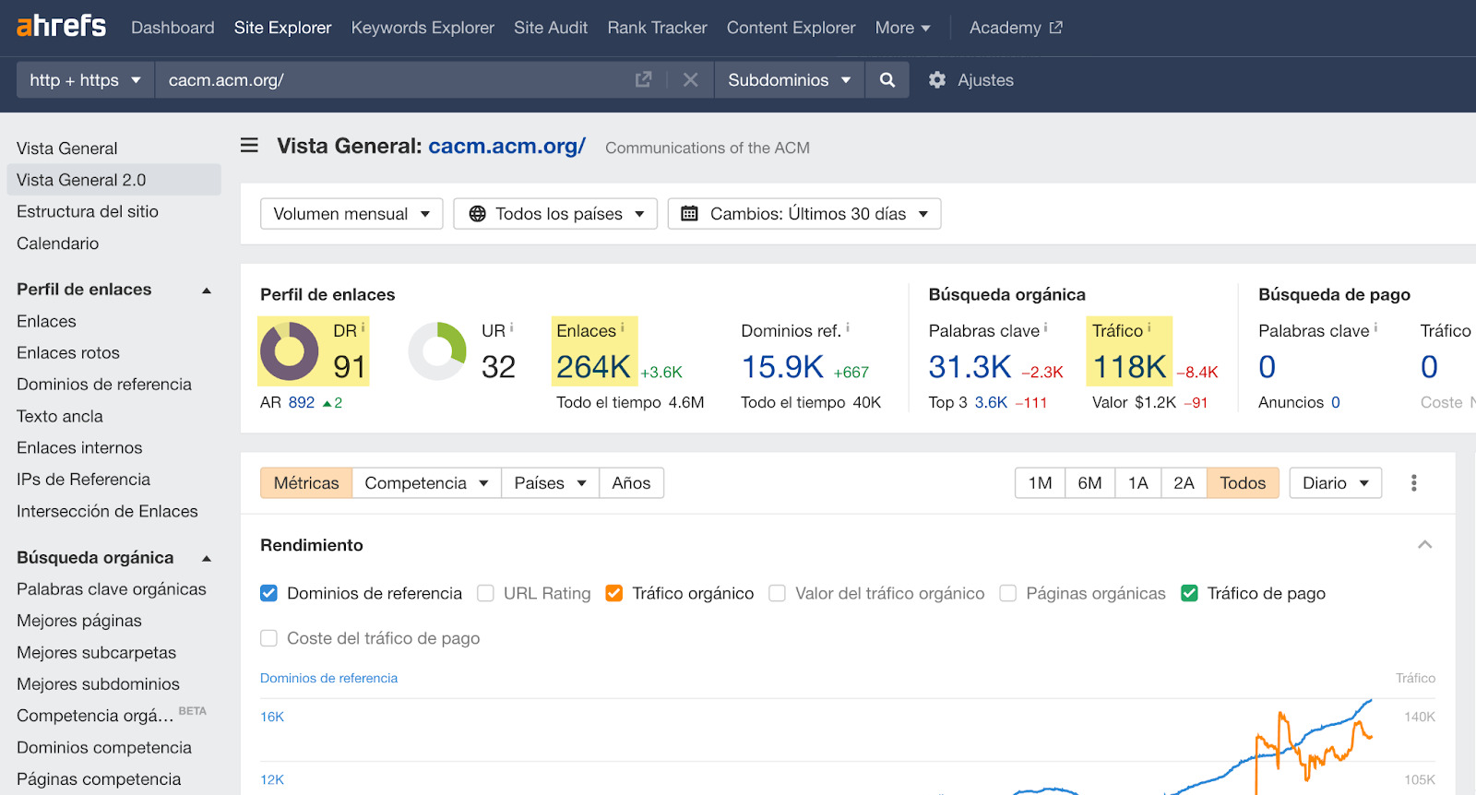Open the Volumen mensual dropdown
The height and width of the screenshot is (795, 1476).
(x=351, y=214)
